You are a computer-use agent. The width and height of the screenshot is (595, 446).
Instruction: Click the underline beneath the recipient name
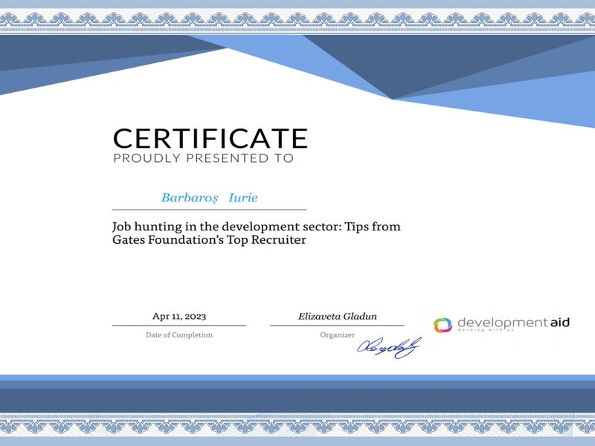209,210
